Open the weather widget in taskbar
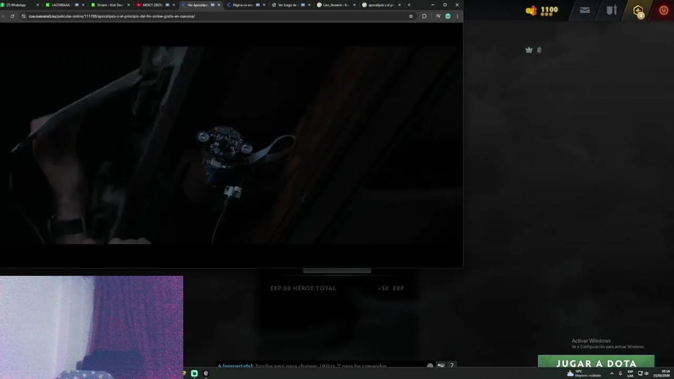Image resolution: width=674 pixels, height=379 pixels. 584,373
